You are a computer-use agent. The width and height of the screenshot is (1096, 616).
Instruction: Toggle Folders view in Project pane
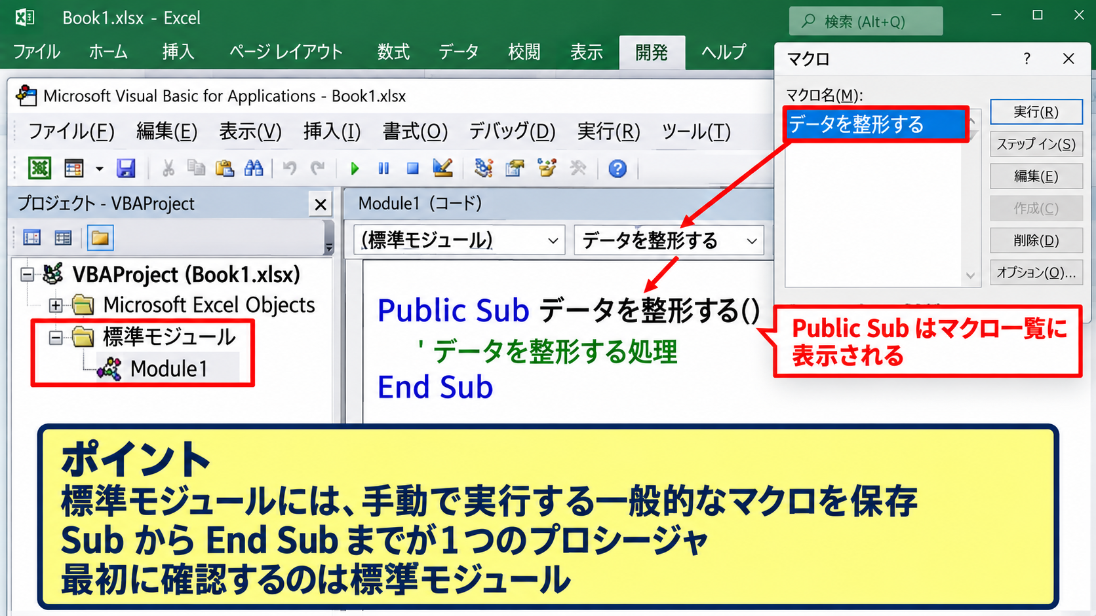tap(100, 238)
